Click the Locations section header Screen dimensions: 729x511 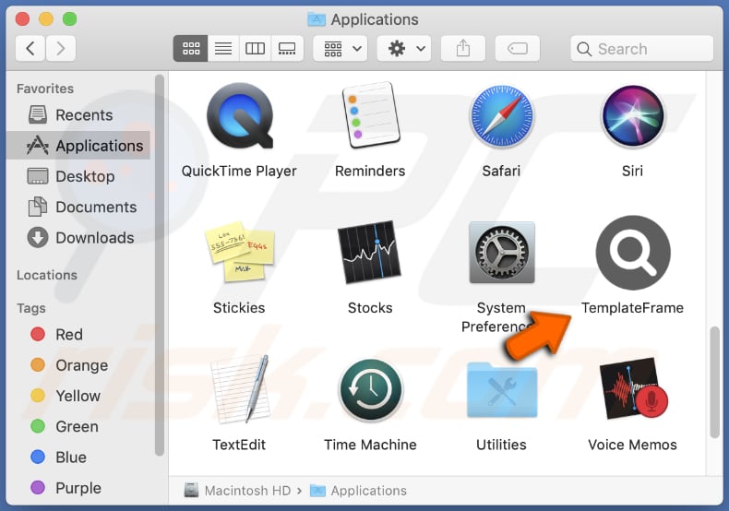(47, 275)
